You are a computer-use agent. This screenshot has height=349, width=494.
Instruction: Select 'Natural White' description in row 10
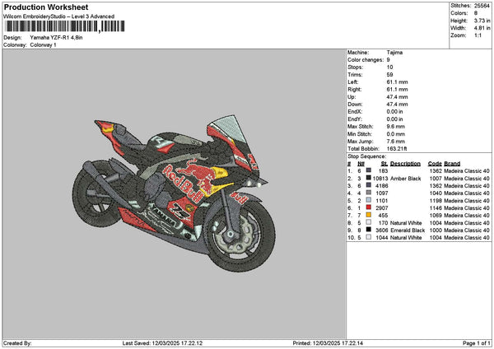[x=406, y=238]
